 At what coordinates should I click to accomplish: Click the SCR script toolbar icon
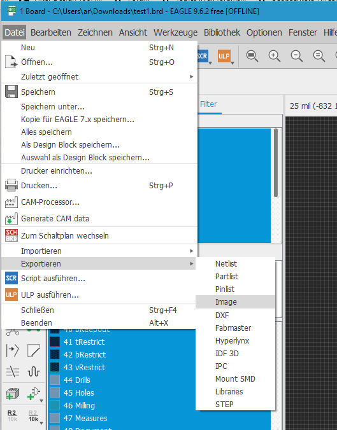pos(203,56)
